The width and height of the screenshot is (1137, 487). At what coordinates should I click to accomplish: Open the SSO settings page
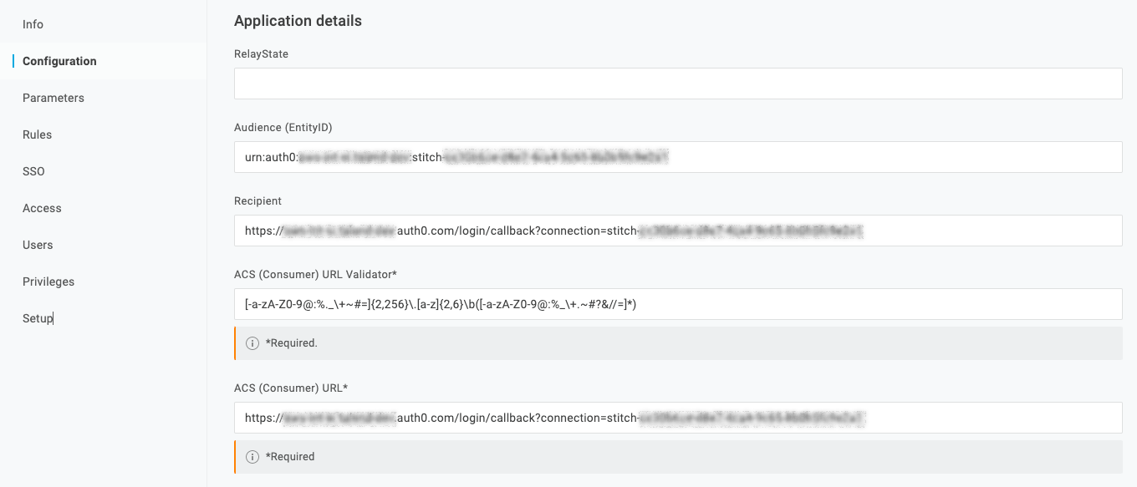[33, 170]
